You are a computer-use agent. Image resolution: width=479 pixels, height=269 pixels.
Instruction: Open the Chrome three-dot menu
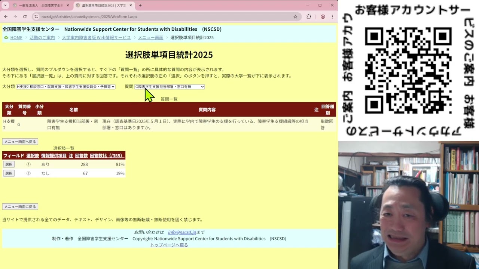(x=332, y=17)
